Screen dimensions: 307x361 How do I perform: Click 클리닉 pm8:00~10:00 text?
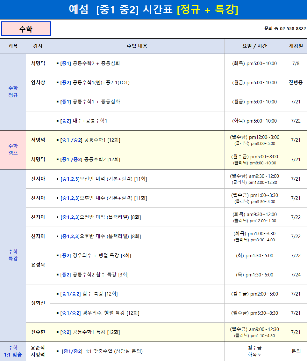pyautogui.click(x=254, y=163)
